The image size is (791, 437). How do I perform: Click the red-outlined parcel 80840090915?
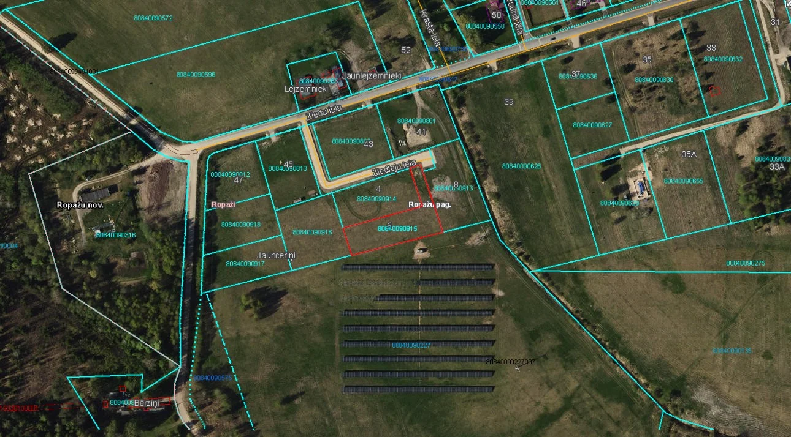click(398, 228)
